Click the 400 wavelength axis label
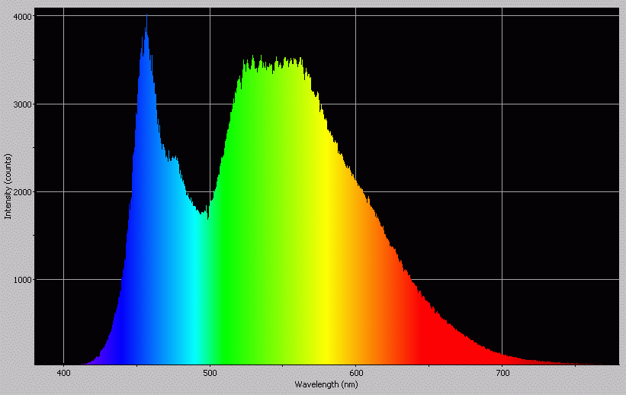 tap(64, 374)
